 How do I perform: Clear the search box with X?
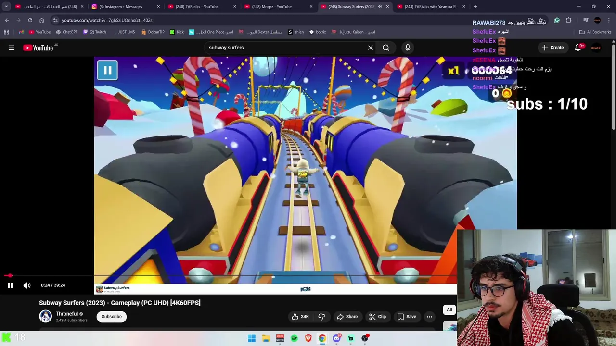click(x=371, y=48)
